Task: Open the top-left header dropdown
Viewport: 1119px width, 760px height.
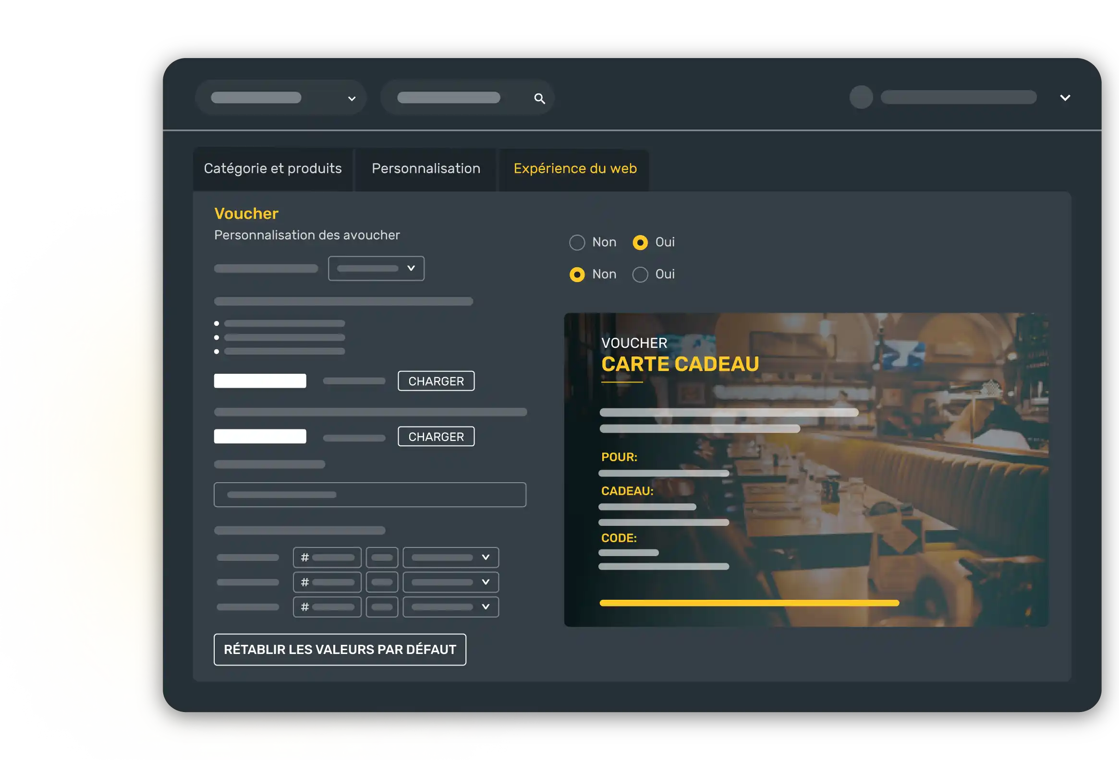Action: point(281,98)
